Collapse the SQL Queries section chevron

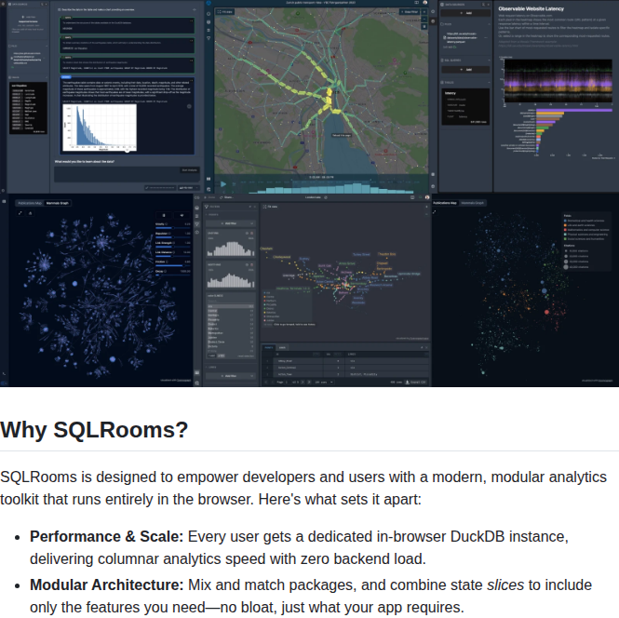(489, 60)
